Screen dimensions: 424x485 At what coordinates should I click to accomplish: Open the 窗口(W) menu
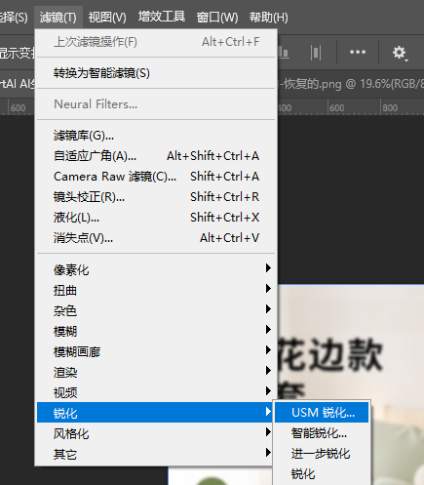tap(217, 18)
